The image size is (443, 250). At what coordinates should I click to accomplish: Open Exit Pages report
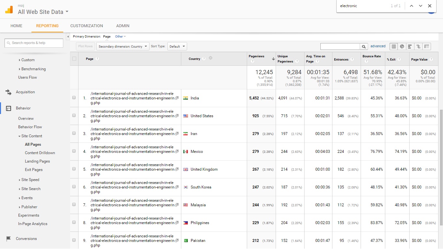[34, 170]
